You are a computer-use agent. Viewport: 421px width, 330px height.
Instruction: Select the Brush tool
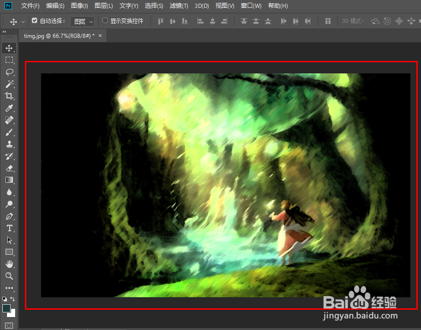click(9, 132)
